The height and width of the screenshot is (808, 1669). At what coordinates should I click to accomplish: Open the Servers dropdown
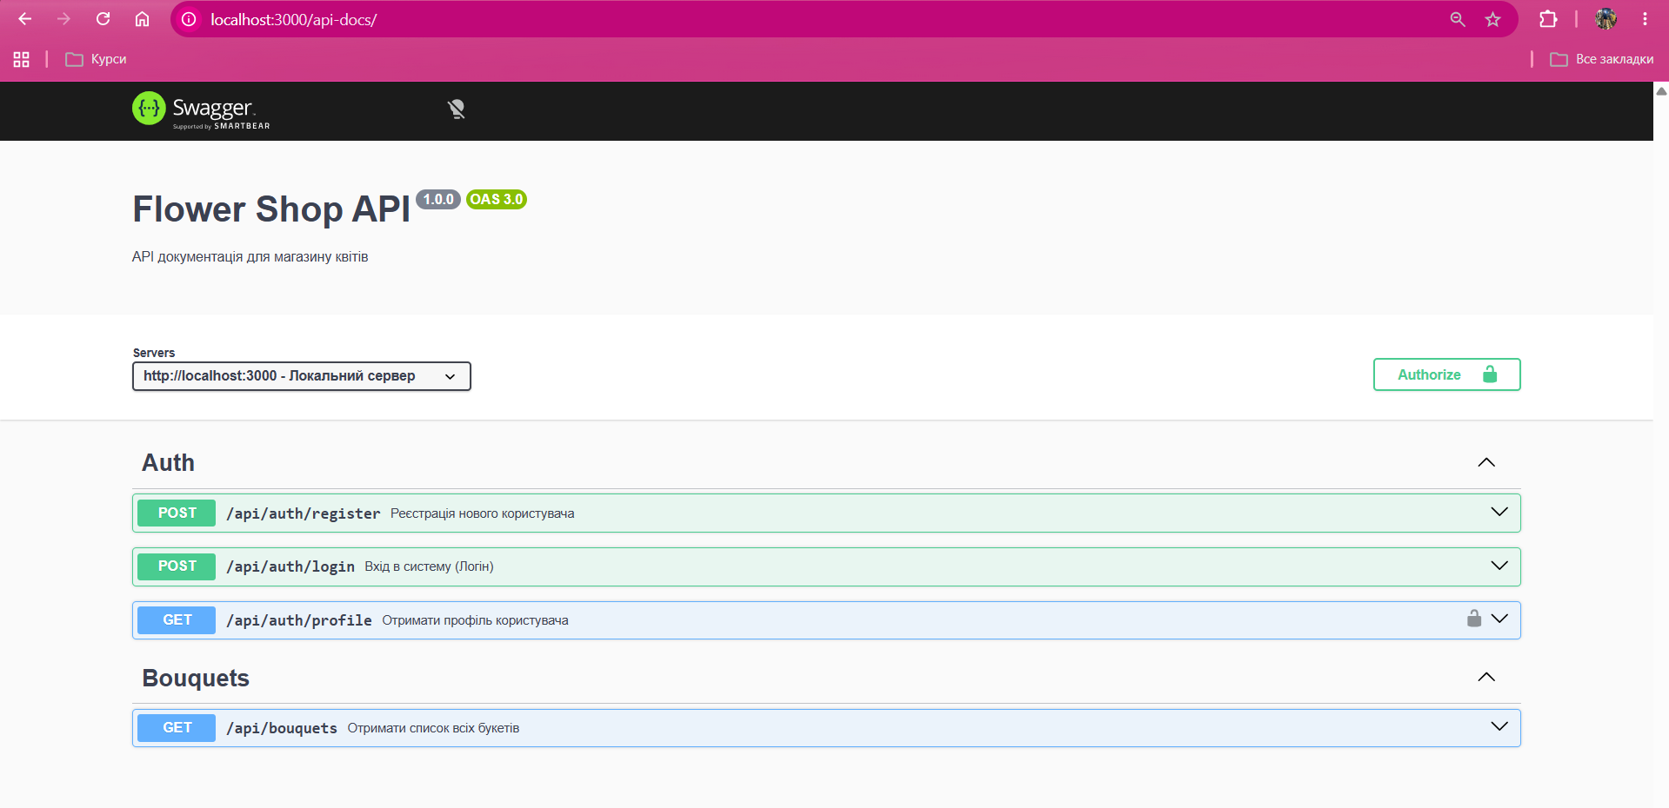point(301,376)
